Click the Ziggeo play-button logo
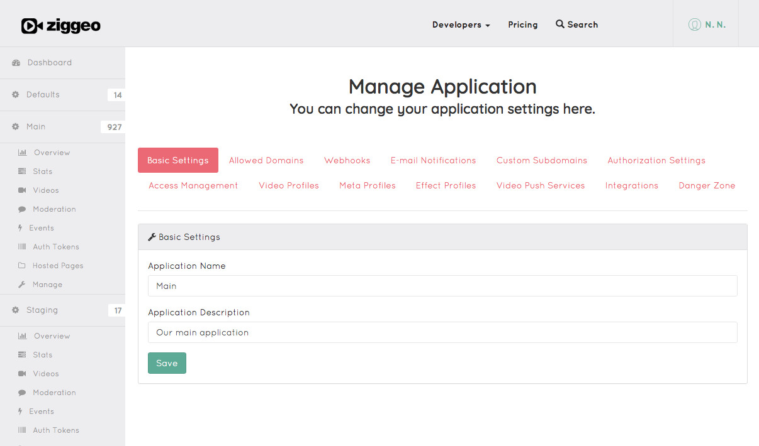The image size is (759, 446). coord(60,26)
